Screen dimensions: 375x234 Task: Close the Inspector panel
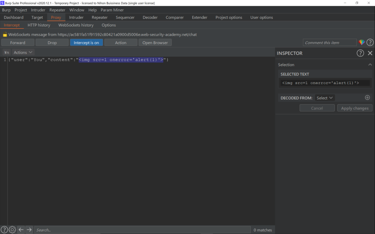coord(370,53)
